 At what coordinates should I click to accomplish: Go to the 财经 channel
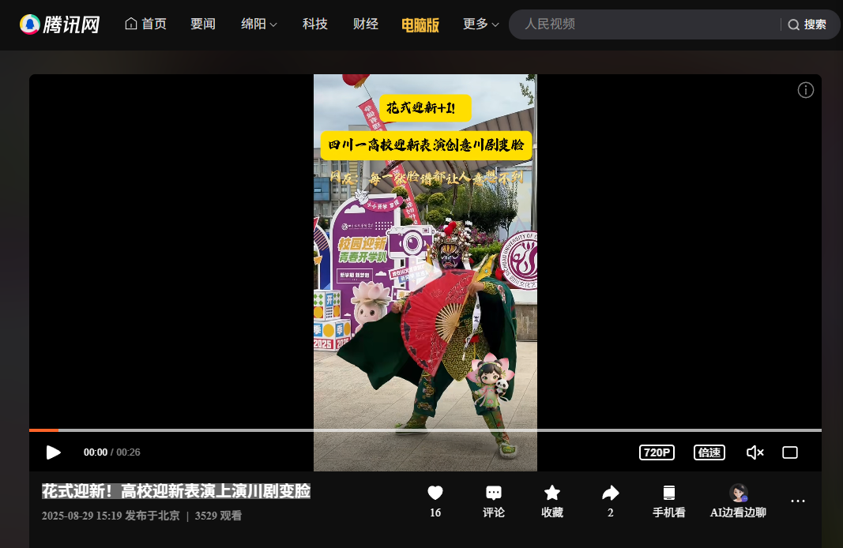[x=365, y=24]
